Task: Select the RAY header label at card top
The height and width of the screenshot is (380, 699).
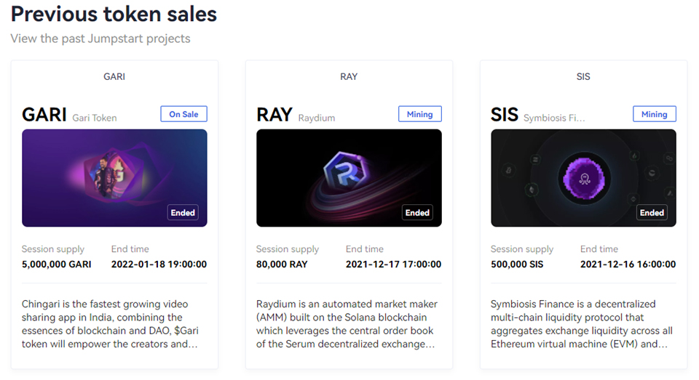Action: point(349,76)
